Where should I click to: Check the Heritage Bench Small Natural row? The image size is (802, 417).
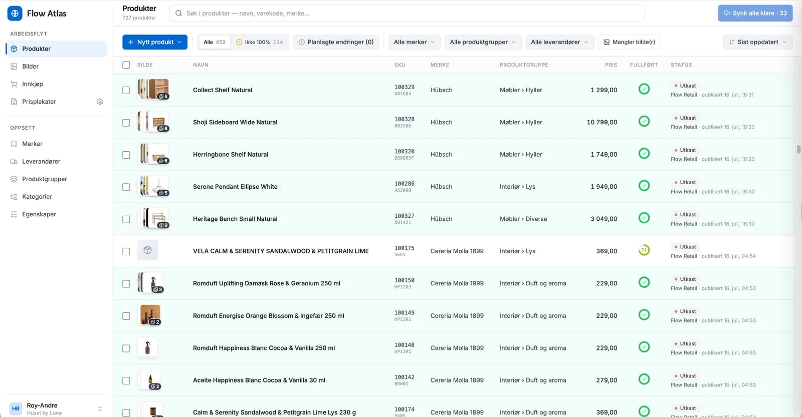[x=126, y=219]
